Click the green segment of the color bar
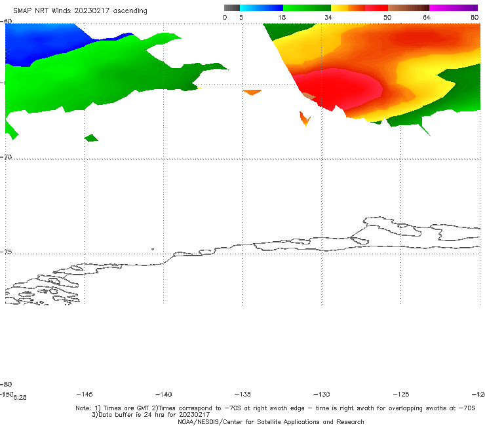The width and height of the screenshot is (485, 426). tap(307, 8)
